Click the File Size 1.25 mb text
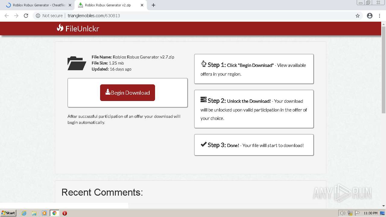The width and height of the screenshot is (386, 217). 108,63
